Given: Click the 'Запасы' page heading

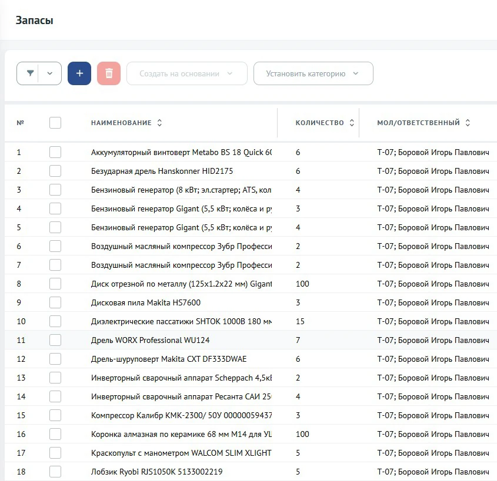Looking at the screenshot, I should tap(35, 20).
